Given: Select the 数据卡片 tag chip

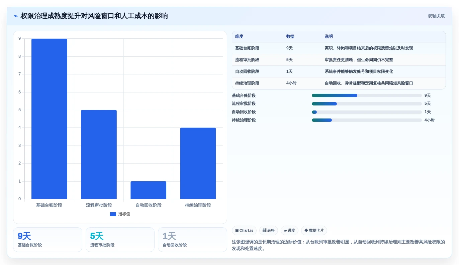Looking at the screenshot, I should tap(314, 231).
